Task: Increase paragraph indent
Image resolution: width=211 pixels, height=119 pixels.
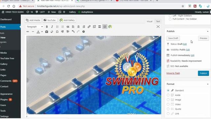Action: pyautogui.click(x=68, y=32)
